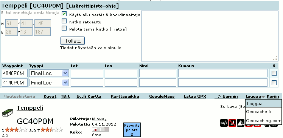This screenshot has height=138, width=283.
Task: Click Lataa GPX download link
Action: (x=195, y=97)
